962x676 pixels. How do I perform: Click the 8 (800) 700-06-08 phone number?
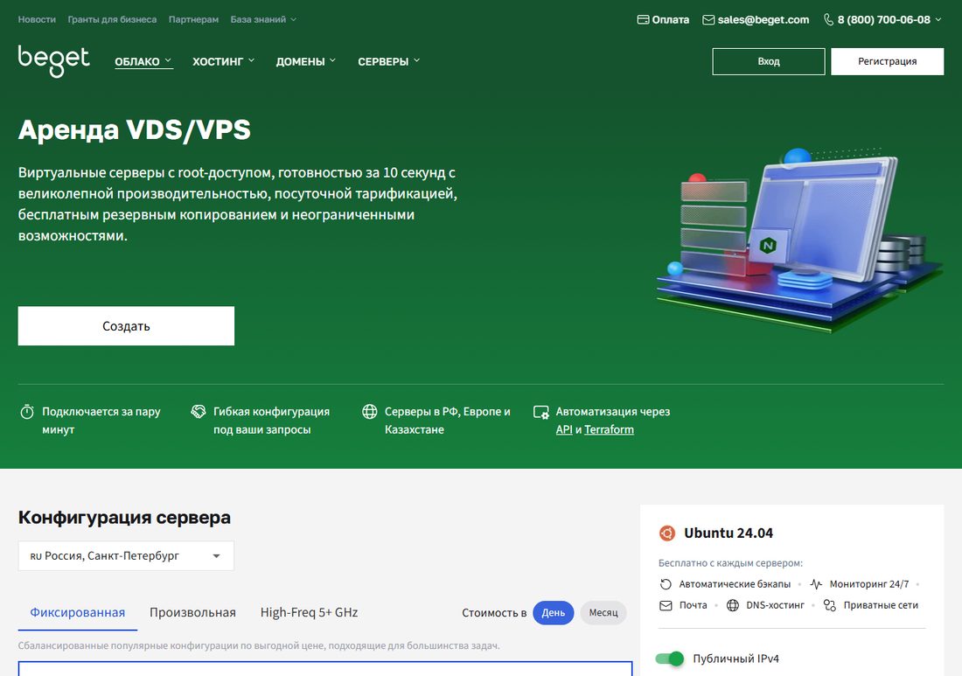click(x=883, y=19)
